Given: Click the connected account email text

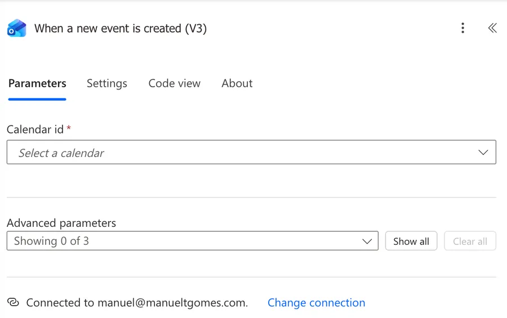Looking at the screenshot, I should click(172, 303).
